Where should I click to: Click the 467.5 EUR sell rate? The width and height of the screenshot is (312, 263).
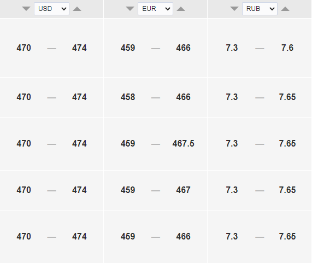click(x=183, y=144)
